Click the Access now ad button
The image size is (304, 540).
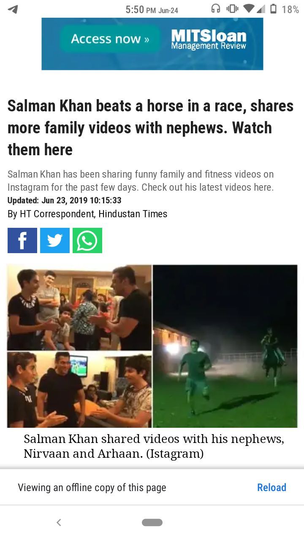tap(110, 39)
